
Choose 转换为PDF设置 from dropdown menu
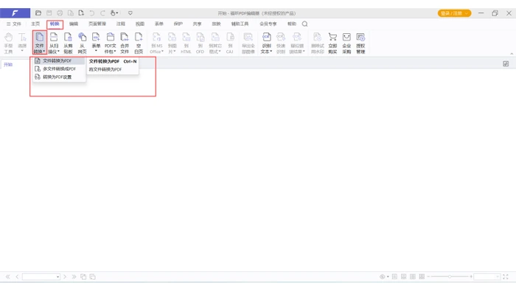59,77
